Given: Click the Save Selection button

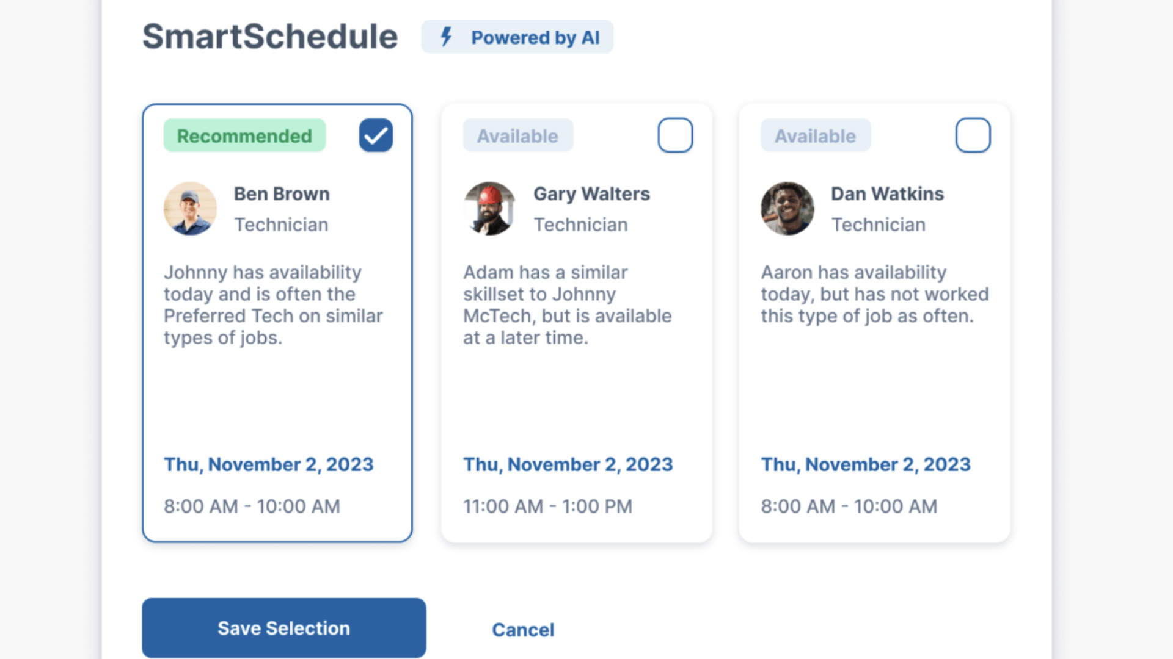Looking at the screenshot, I should [283, 628].
